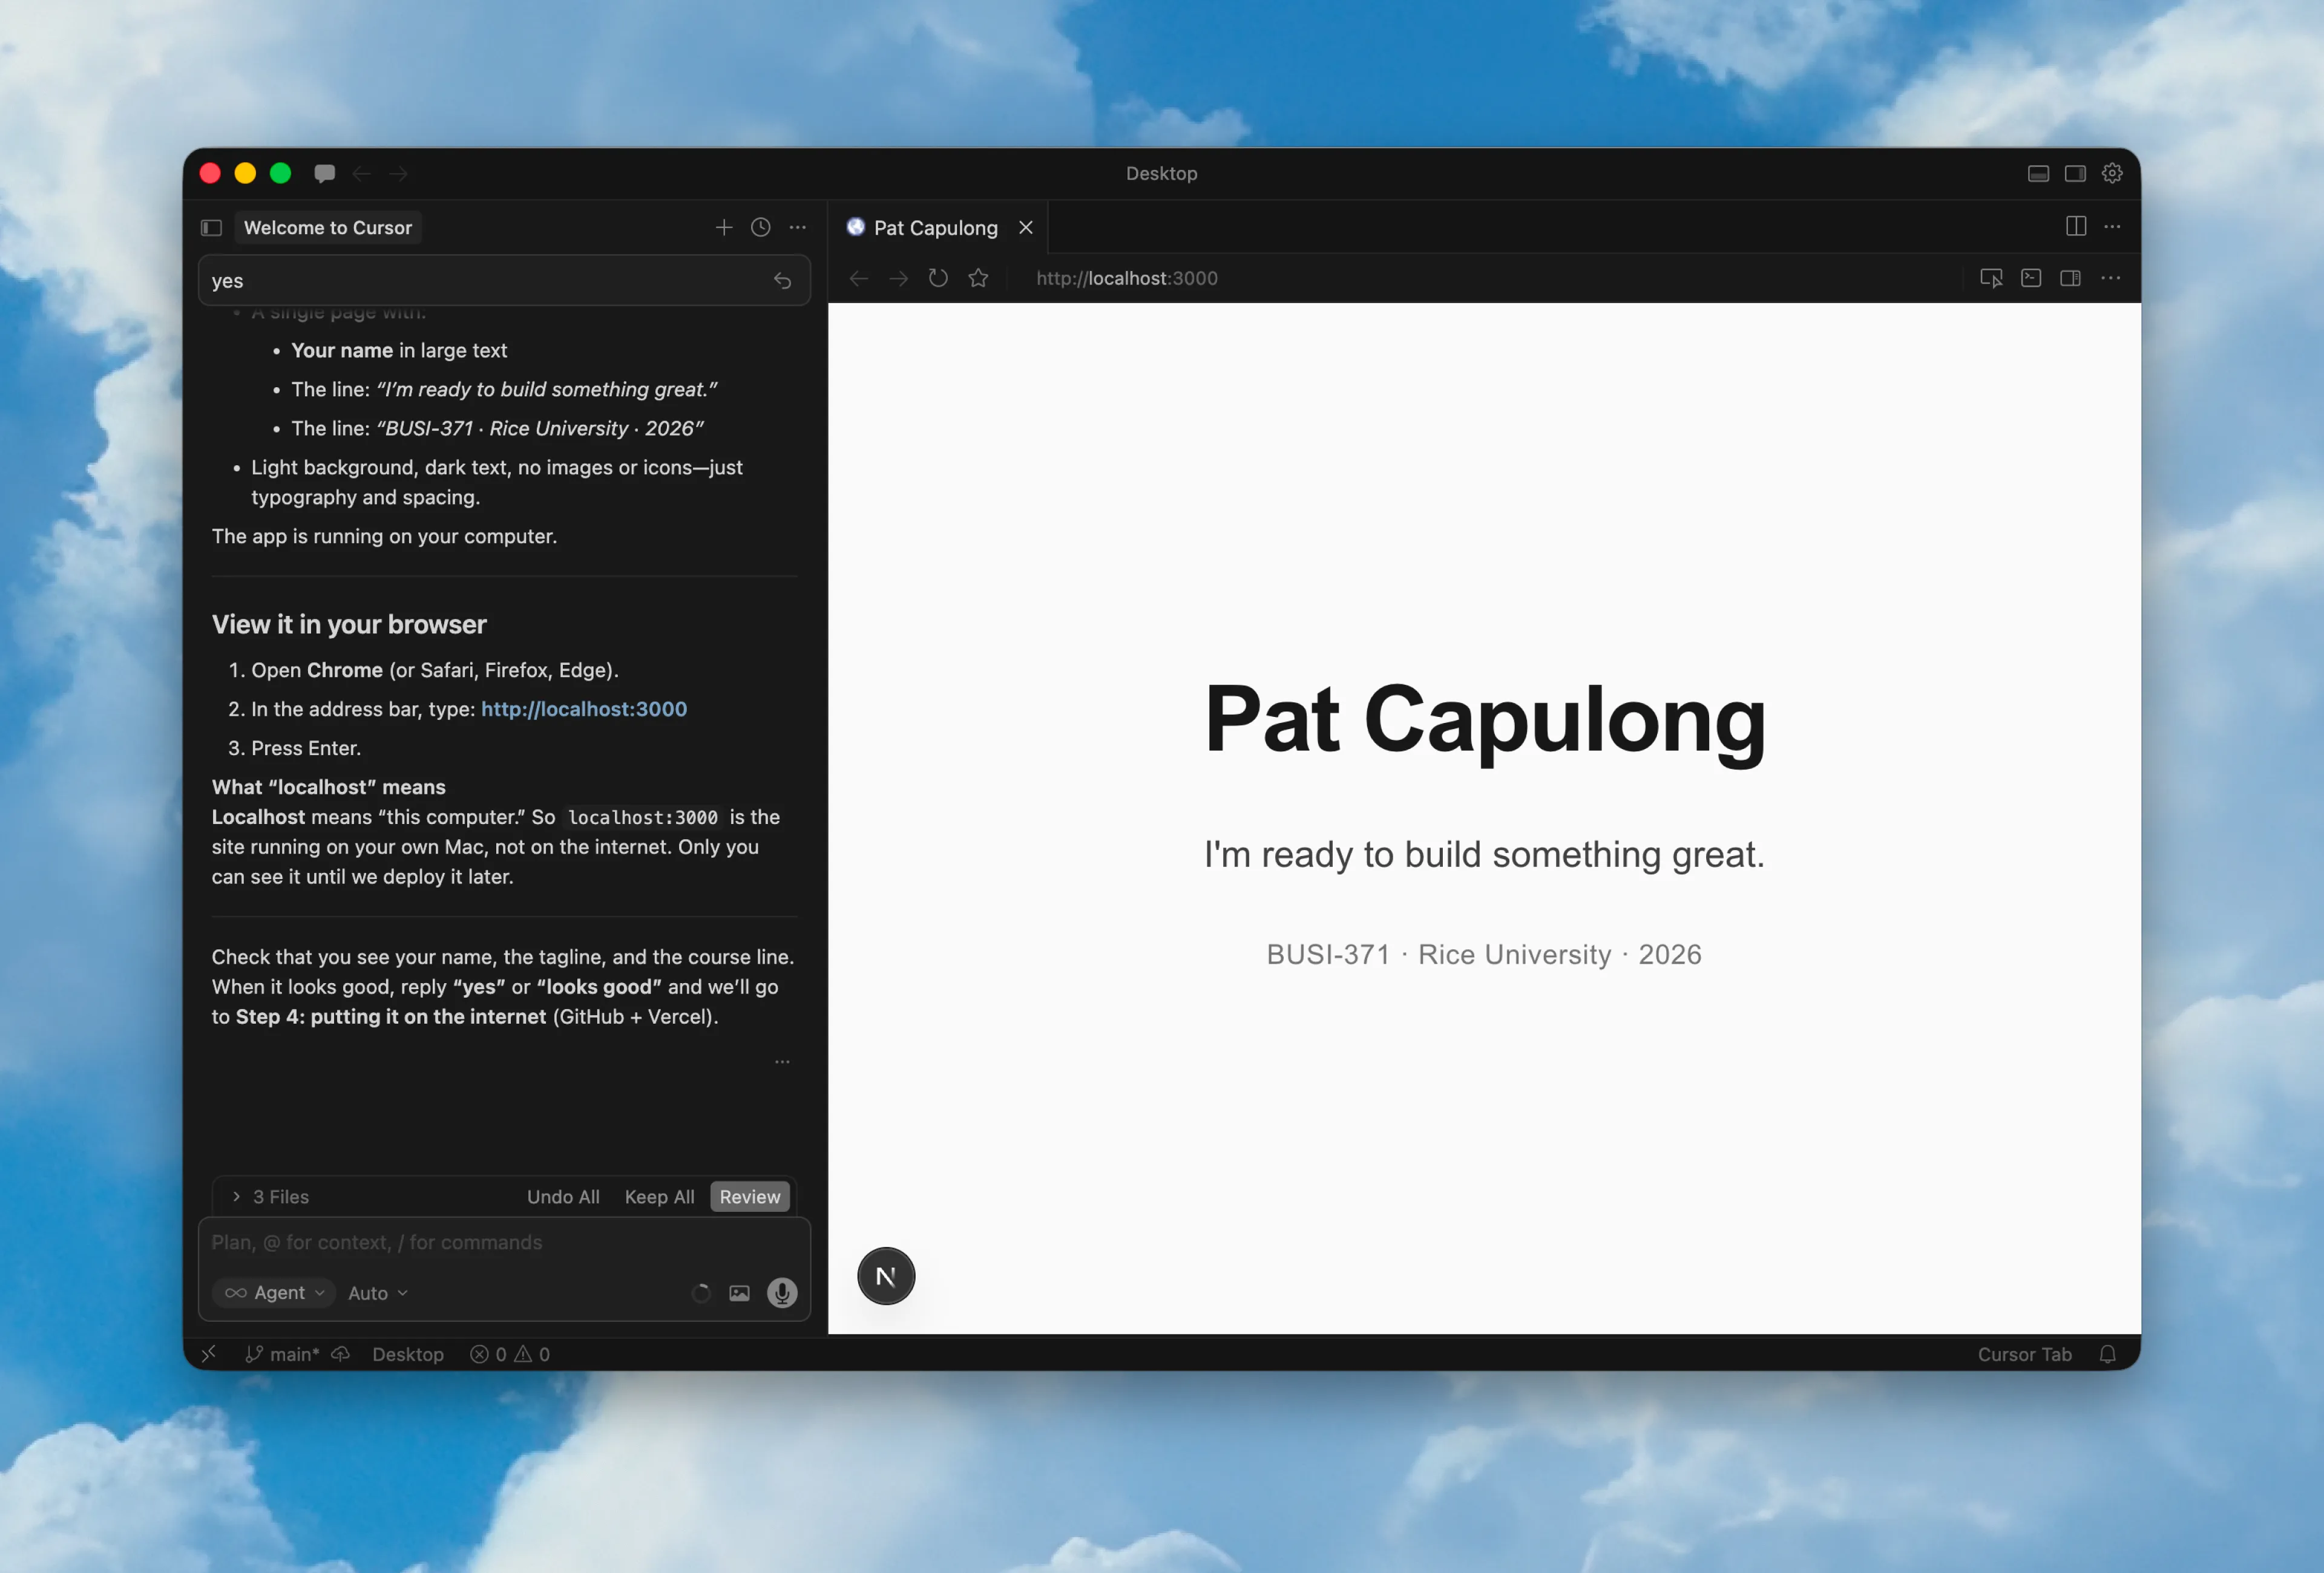This screenshot has height=1573, width=2324.
Task: Open the http://localhost:3000 link in chat
Action: coord(584,710)
